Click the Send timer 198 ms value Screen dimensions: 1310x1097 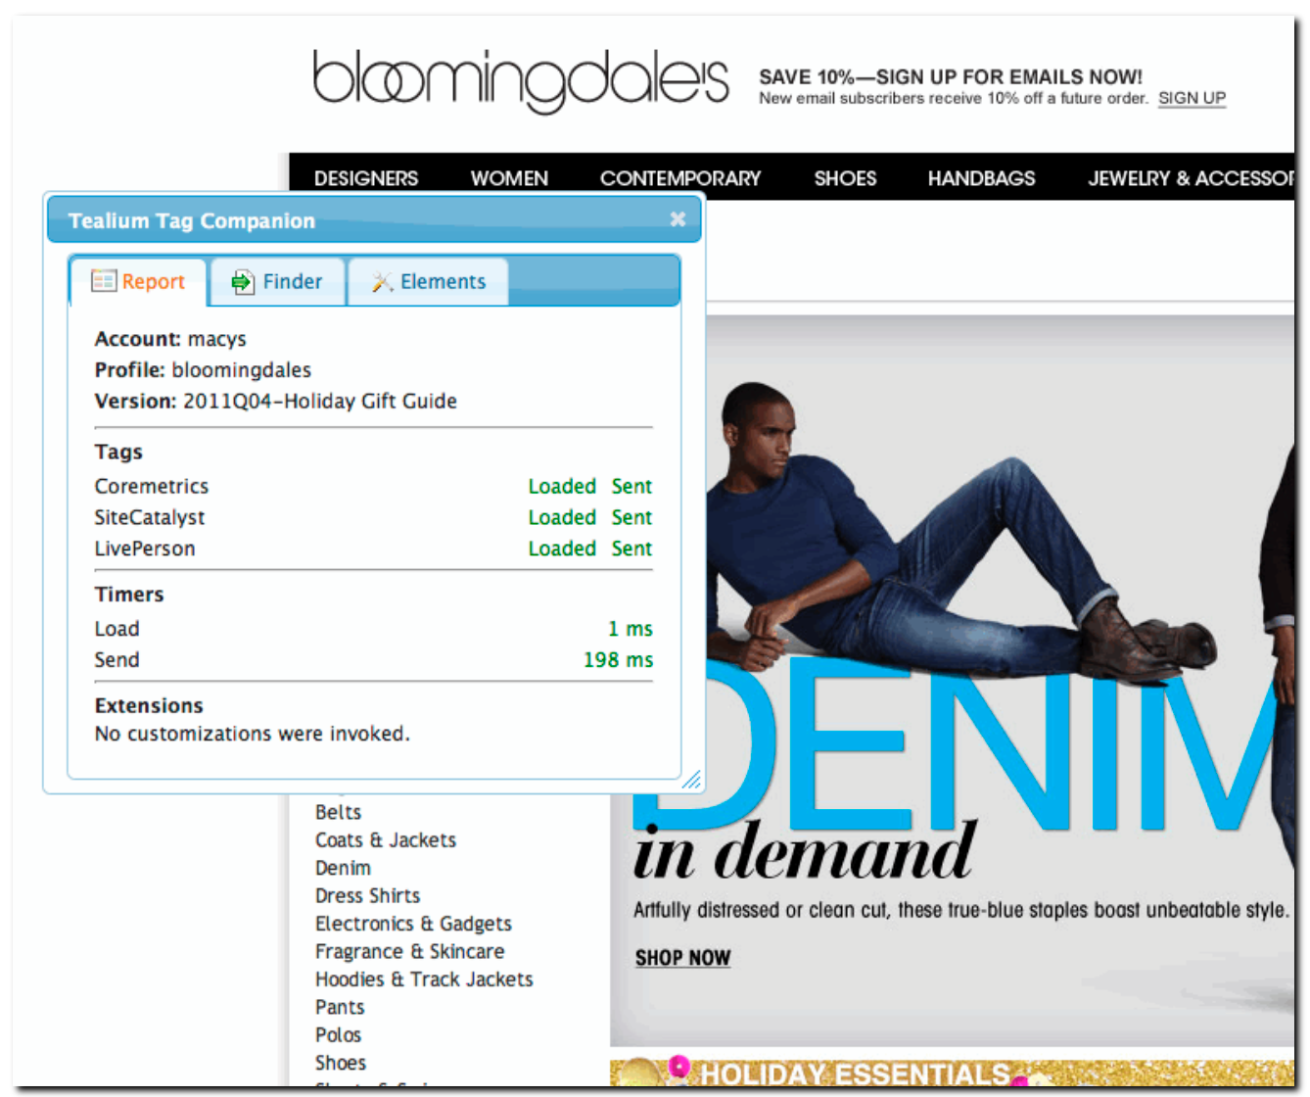(x=618, y=660)
